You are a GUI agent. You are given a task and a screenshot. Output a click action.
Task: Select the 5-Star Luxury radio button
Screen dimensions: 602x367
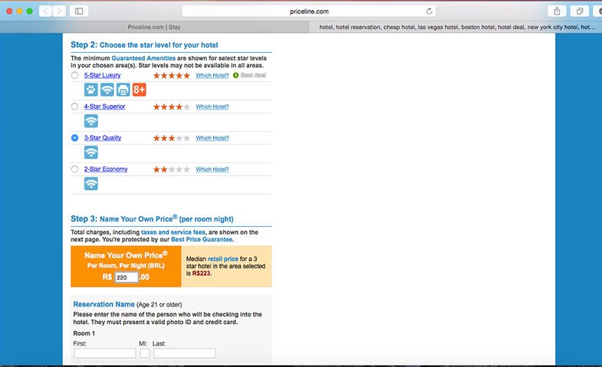click(74, 76)
